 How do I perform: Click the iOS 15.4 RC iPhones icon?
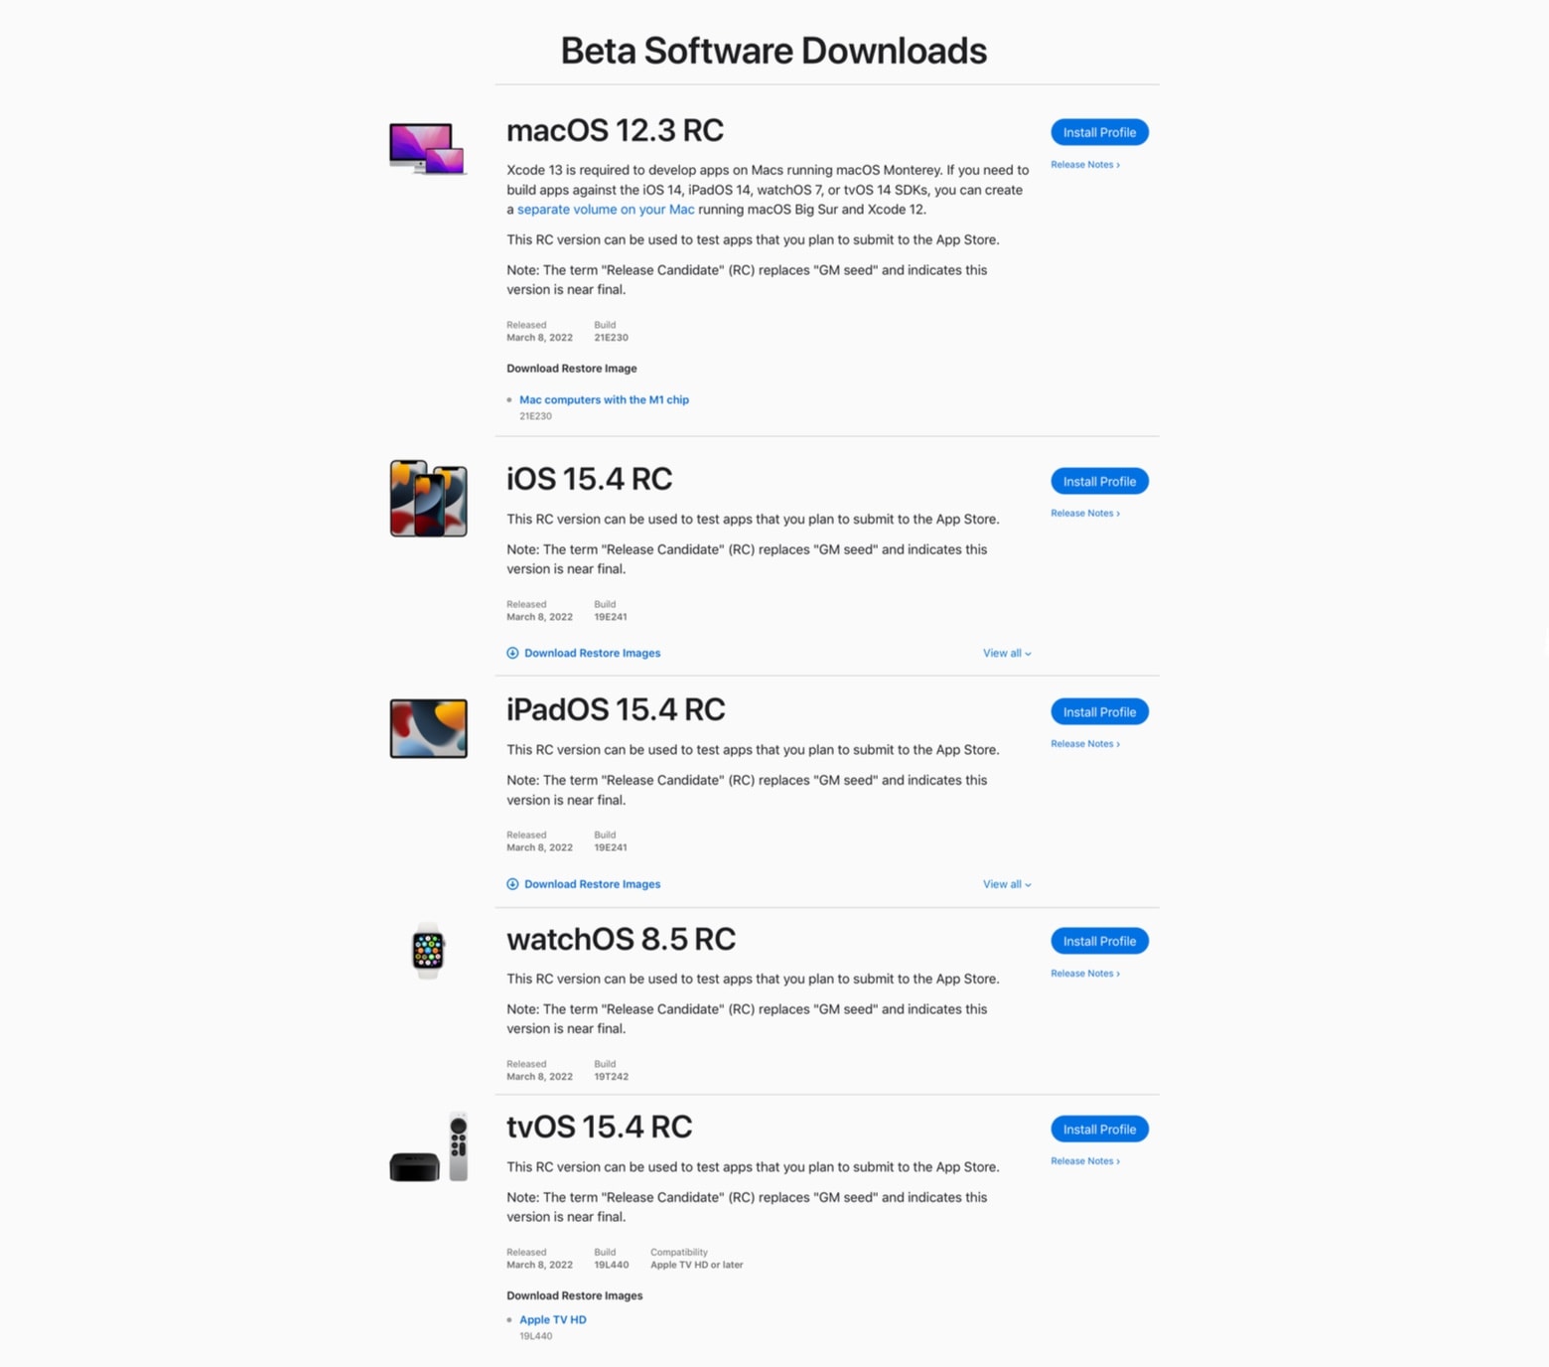click(428, 499)
